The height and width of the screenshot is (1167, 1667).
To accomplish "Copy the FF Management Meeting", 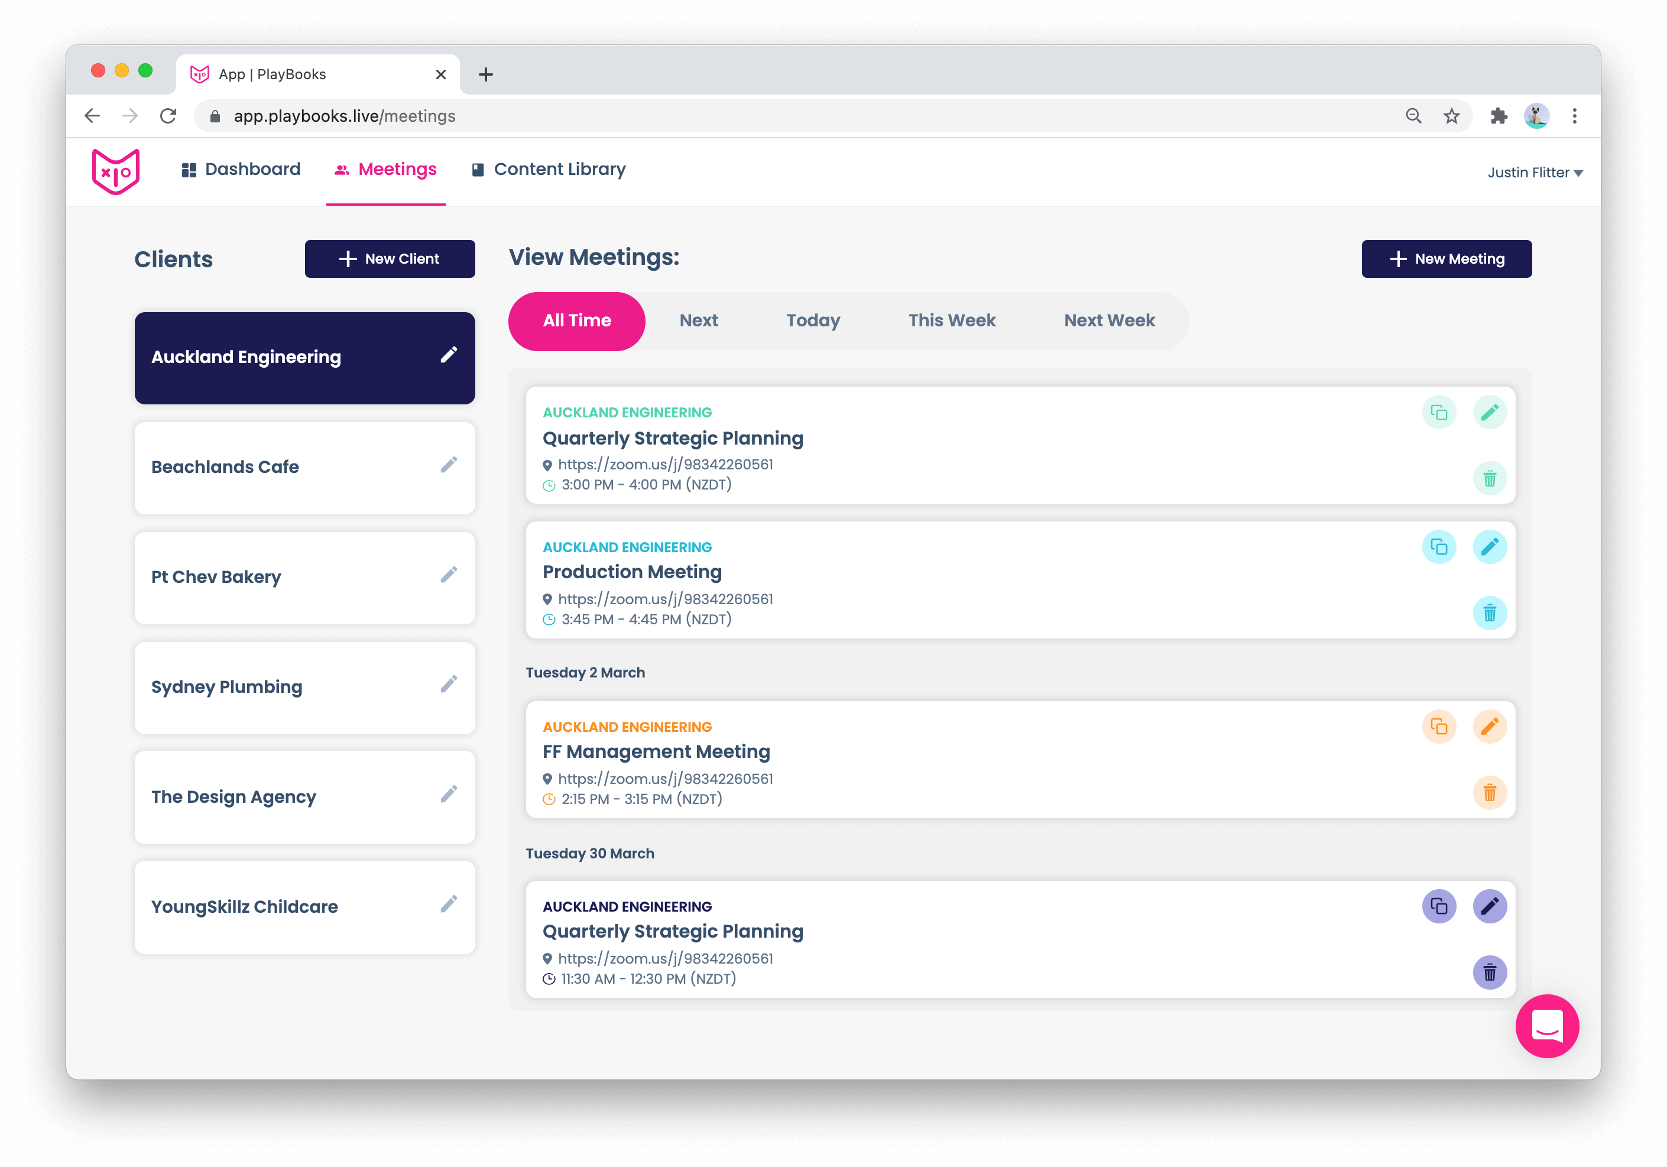I will [1438, 726].
